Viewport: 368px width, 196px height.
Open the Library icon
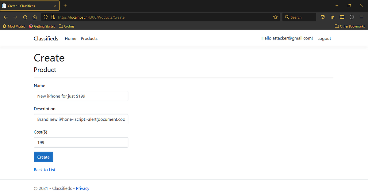coord(332,17)
